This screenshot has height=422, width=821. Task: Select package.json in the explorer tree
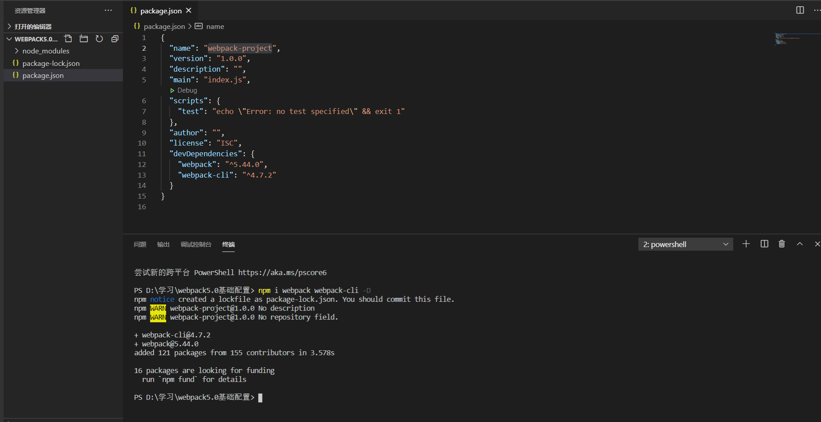63,75
